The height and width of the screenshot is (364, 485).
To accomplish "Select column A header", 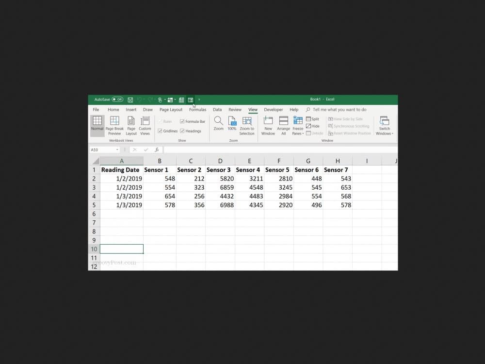I will click(x=122, y=161).
